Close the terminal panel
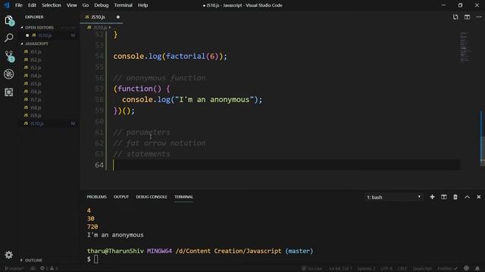Viewport: 485px width, 272px height. pos(478,197)
